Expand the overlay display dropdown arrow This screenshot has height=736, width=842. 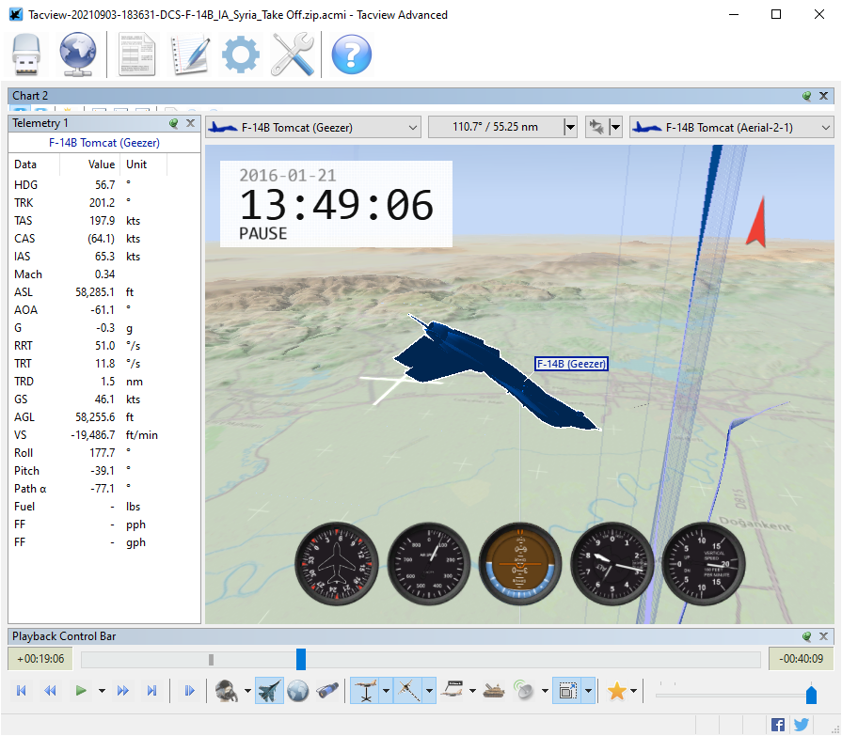click(589, 691)
